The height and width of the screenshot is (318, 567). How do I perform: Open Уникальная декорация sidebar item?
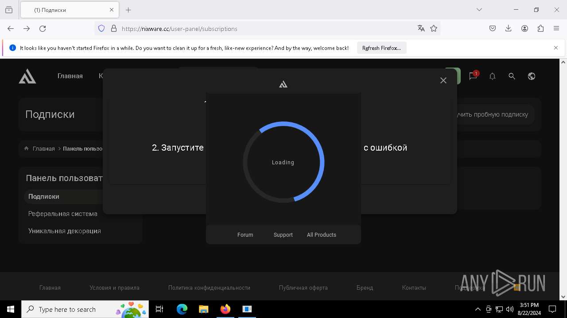(65, 231)
